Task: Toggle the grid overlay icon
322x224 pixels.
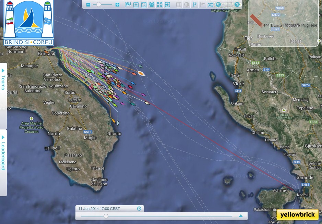Action: (179, 4)
